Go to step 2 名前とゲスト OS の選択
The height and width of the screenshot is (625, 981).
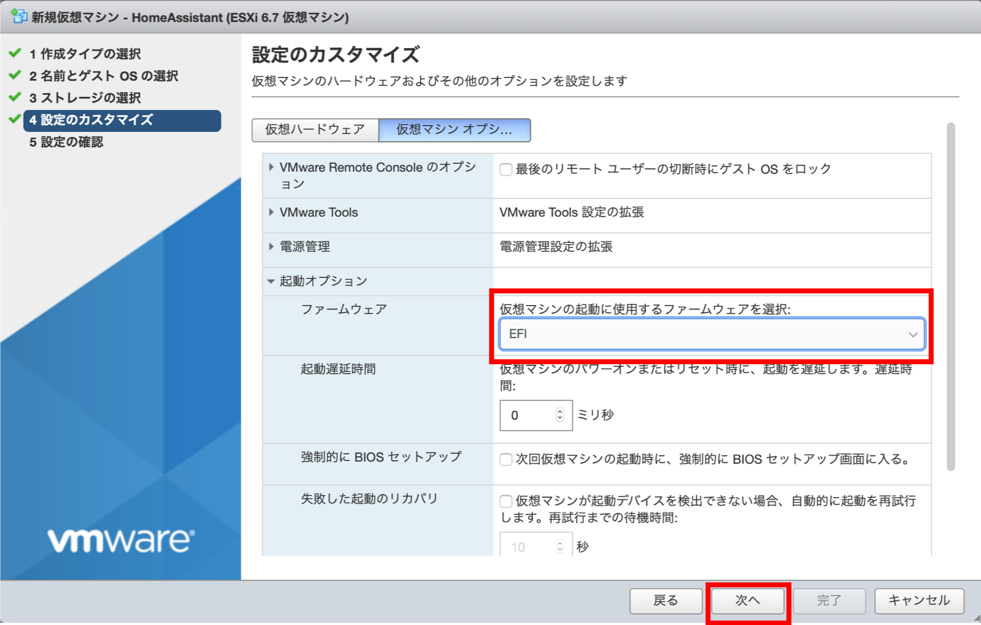click(x=104, y=76)
